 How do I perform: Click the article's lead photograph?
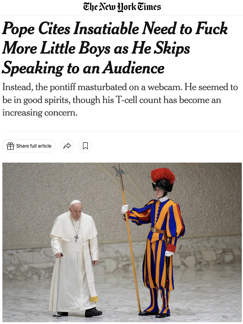click(x=122, y=242)
